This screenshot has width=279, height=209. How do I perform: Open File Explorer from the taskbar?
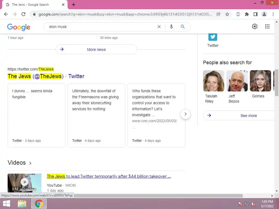(x=22, y=204)
